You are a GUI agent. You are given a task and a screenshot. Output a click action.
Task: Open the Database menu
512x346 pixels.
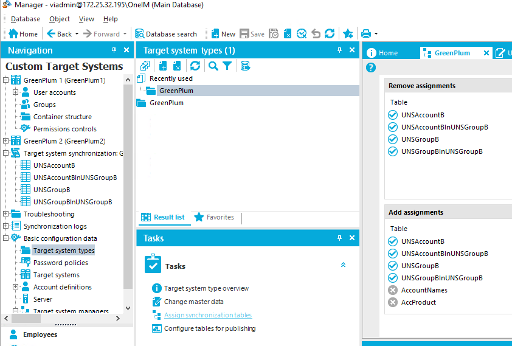(26, 19)
